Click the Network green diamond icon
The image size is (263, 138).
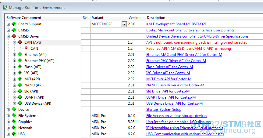tap(14, 128)
